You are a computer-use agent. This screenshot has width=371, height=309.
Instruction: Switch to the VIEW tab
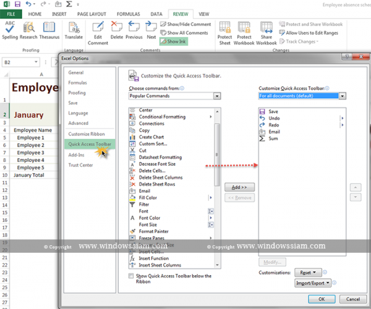click(x=203, y=14)
